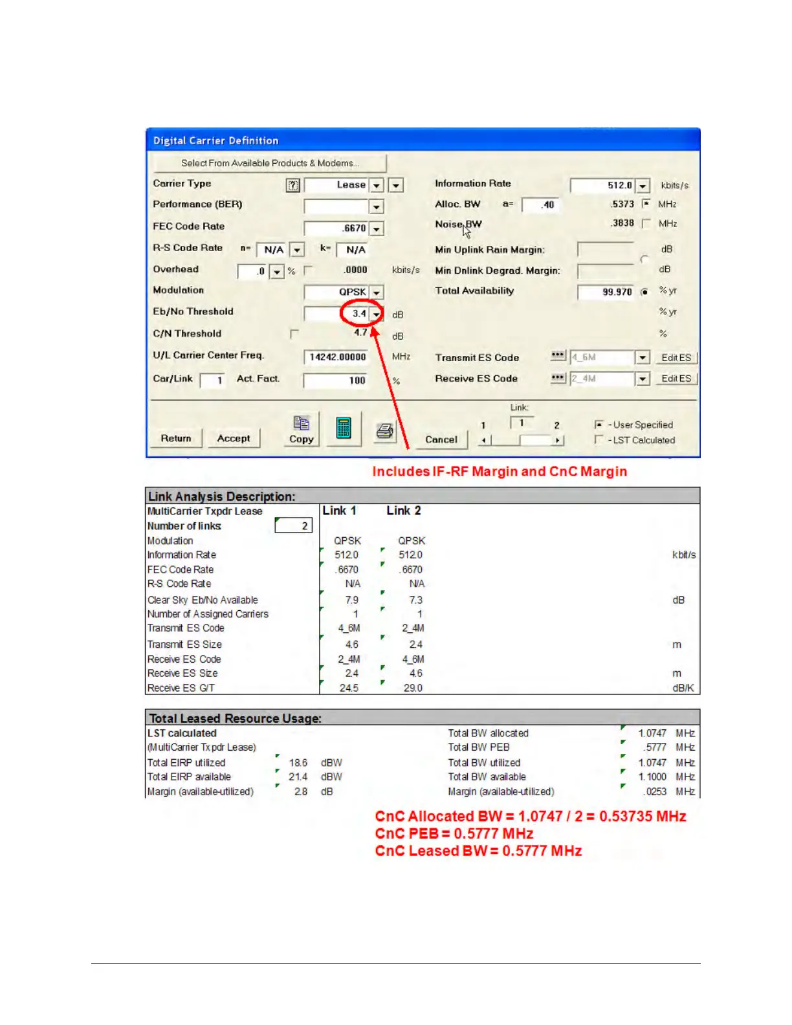792x1025 pixels.
Task: Select the Total Availability radio button
Action: pyautogui.click(x=644, y=292)
